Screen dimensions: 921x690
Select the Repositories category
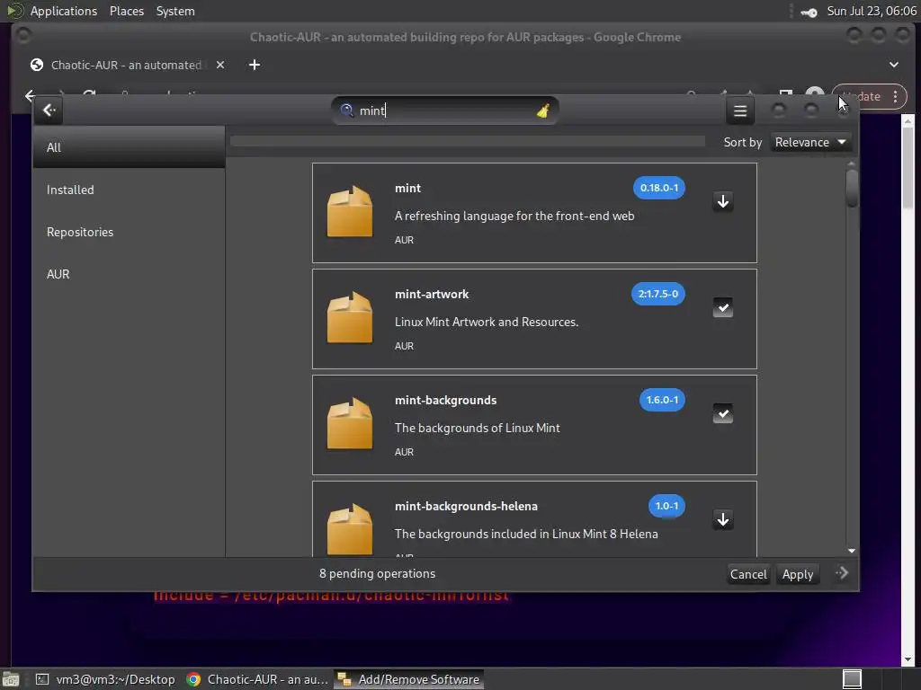[x=129, y=232]
